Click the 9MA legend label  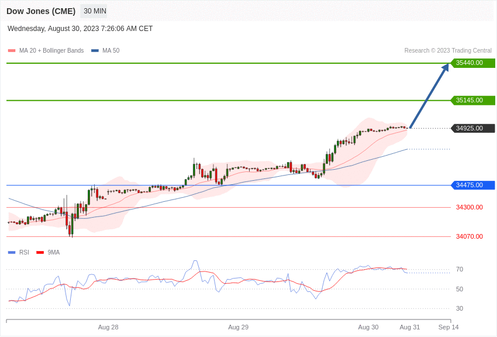point(54,253)
